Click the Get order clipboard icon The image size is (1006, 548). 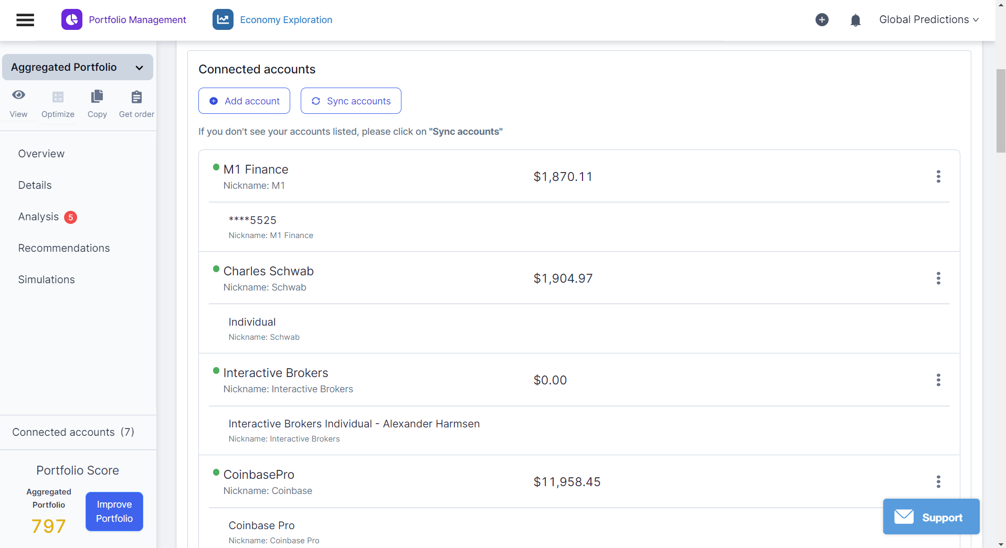click(x=136, y=97)
